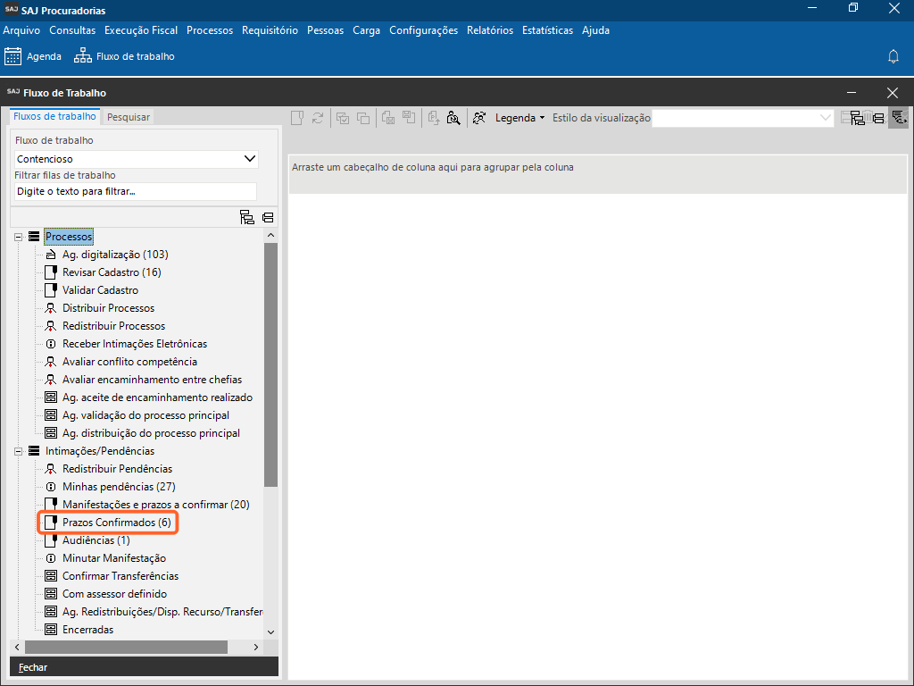
Task: Open the Execução Fiscal menu
Action: click(x=141, y=29)
